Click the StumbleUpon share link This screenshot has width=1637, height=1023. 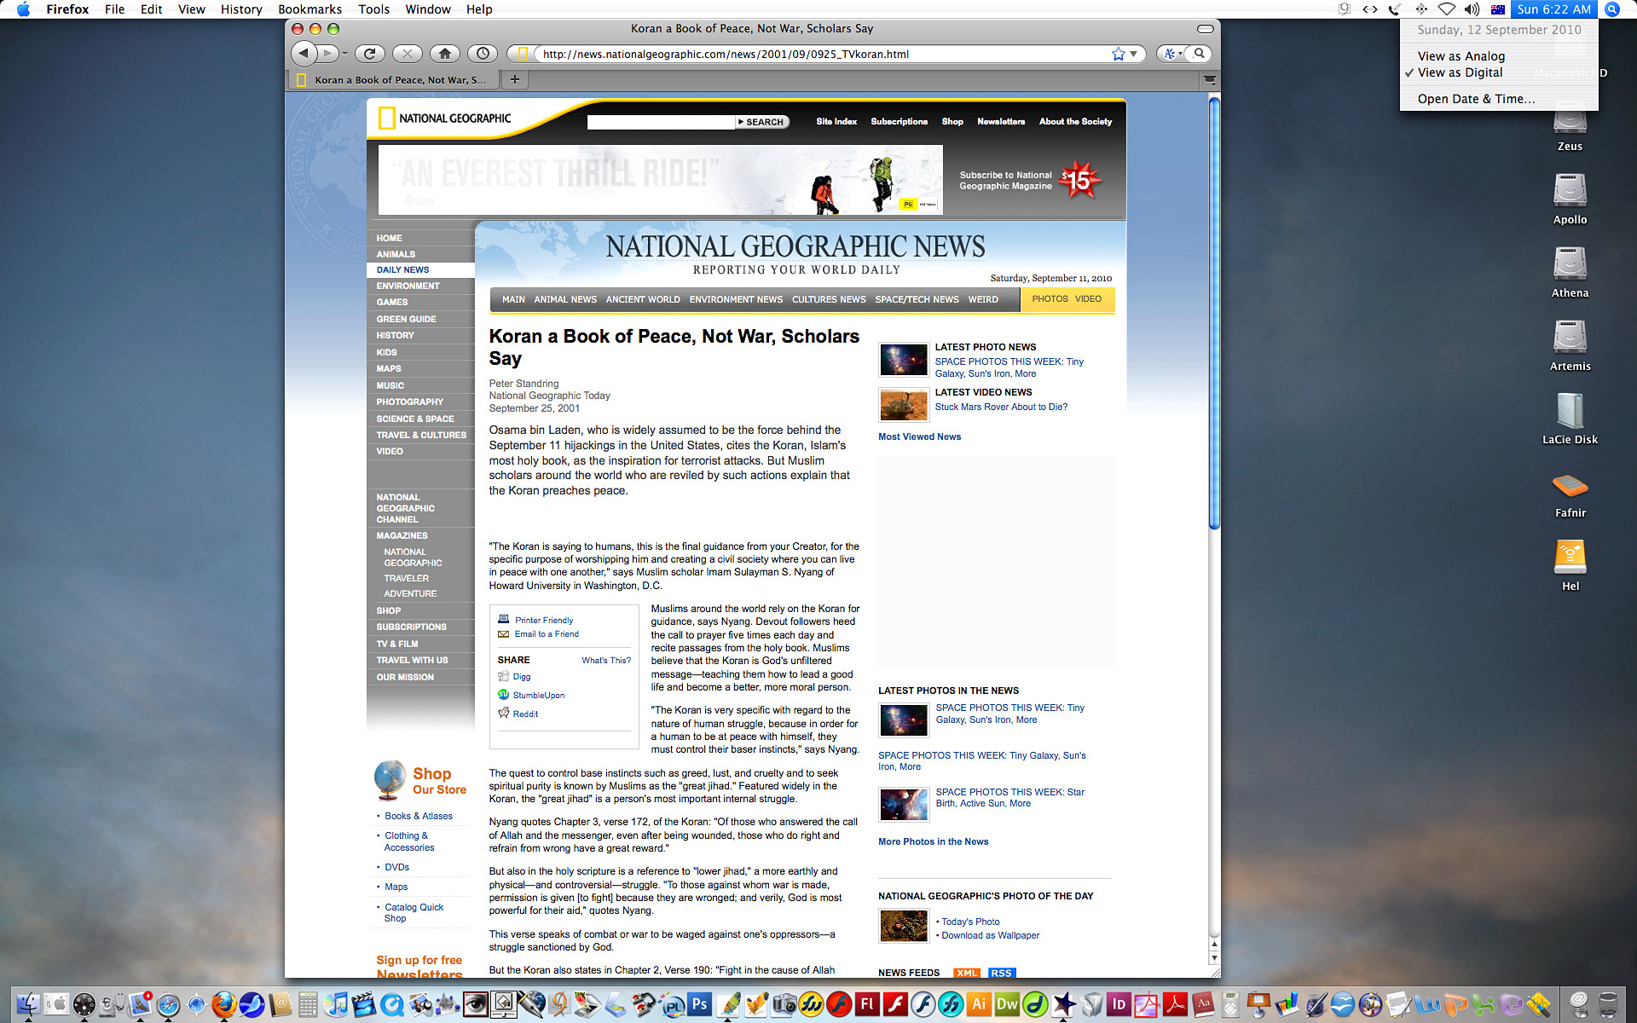click(538, 695)
